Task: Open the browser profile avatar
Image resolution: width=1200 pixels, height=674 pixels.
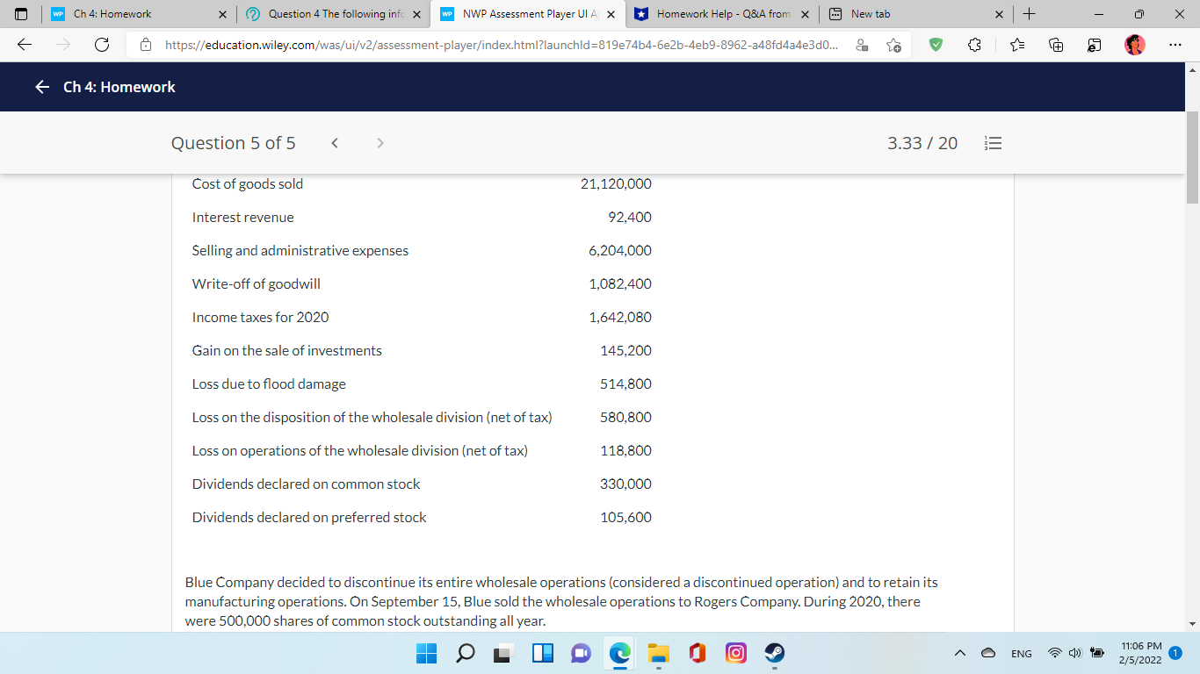Action: (x=1135, y=45)
